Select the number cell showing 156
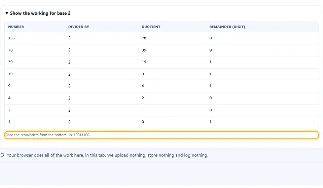Viewport: 323px width, 188px height. 11,38
